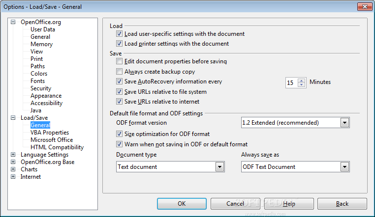The width and height of the screenshot is (375, 217).
Task: Uncheck Load printer settings with the document
Action: tap(119, 44)
